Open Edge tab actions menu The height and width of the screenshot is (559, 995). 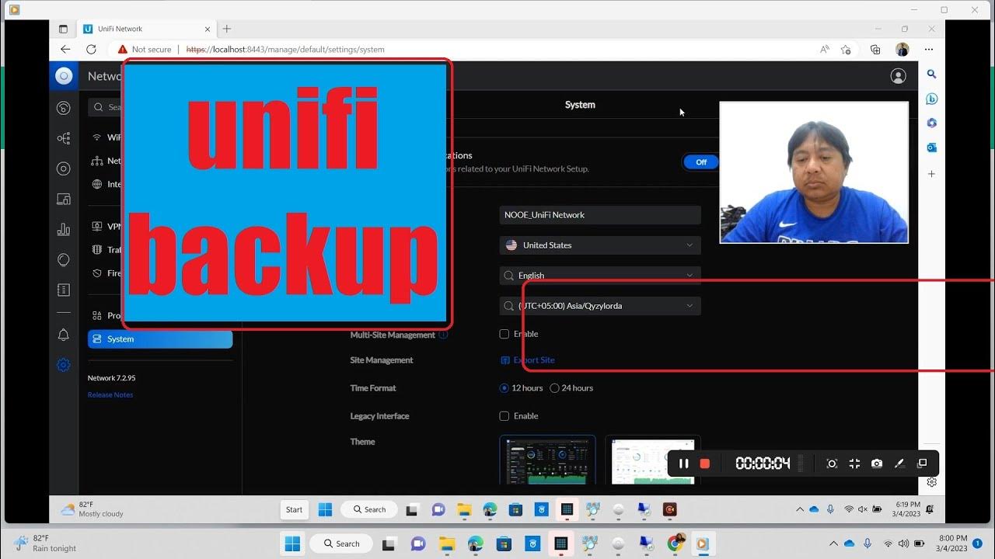(x=63, y=29)
